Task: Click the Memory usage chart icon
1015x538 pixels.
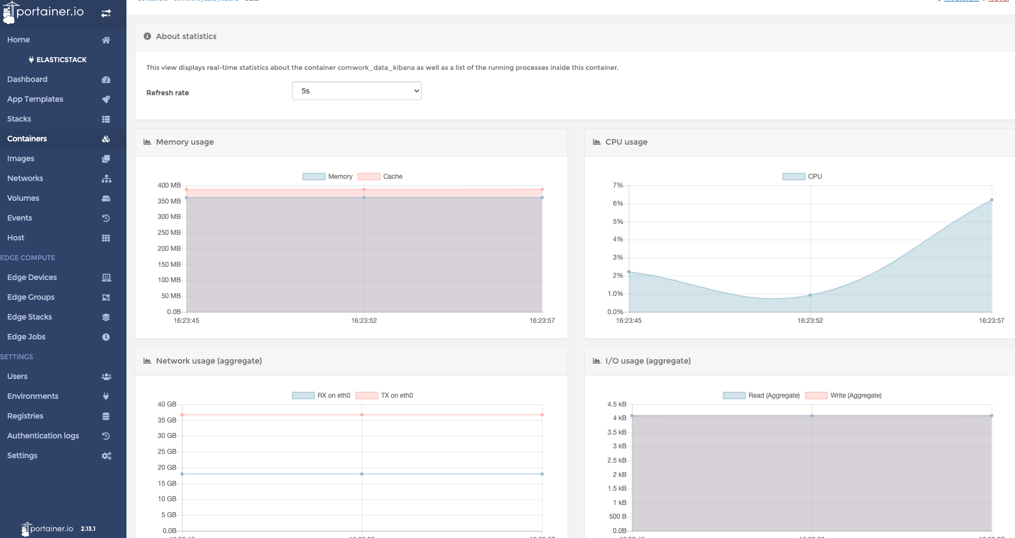Action: tap(147, 142)
